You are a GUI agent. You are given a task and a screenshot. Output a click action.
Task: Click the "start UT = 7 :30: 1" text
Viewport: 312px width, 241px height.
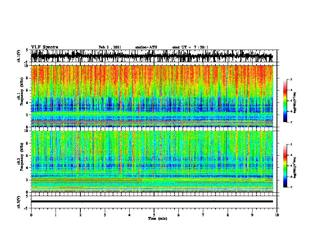(x=190, y=47)
